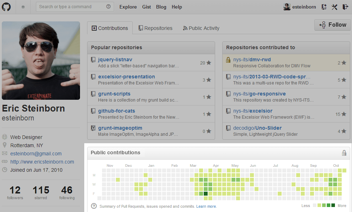Click the search help question-mark icon
The image size is (352, 212).
pyautogui.click(x=108, y=7)
